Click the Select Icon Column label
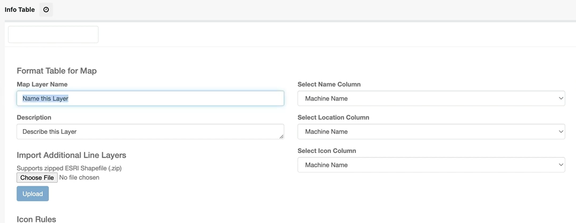576x223 pixels. [327, 151]
